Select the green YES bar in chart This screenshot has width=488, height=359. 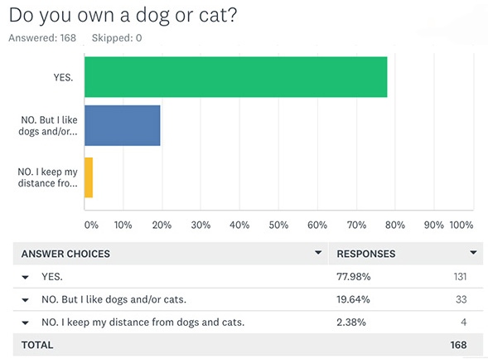236,77
